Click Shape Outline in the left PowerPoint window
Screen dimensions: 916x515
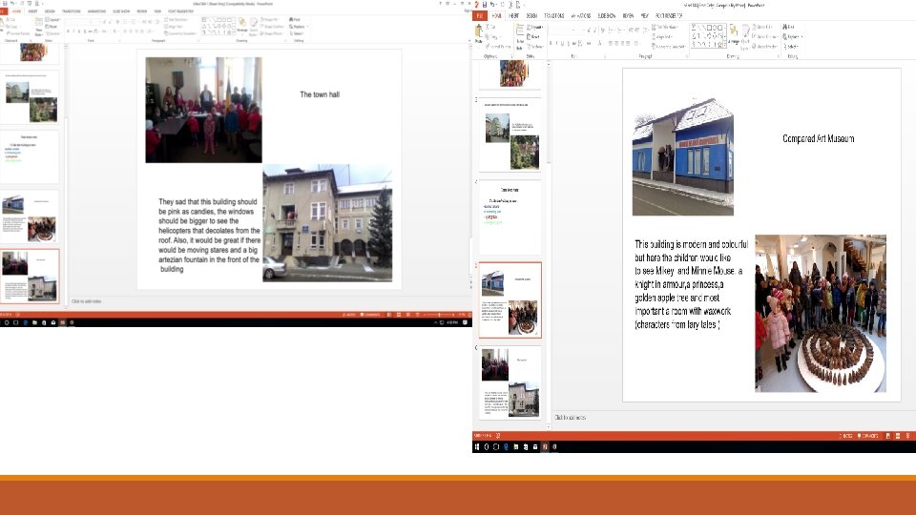(x=272, y=27)
